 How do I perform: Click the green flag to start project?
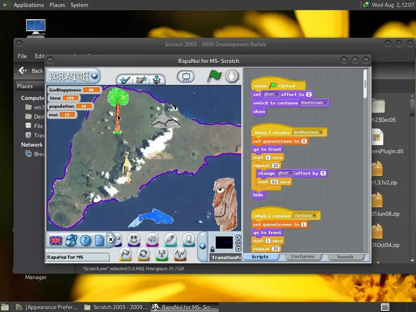pyautogui.click(x=214, y=76)
